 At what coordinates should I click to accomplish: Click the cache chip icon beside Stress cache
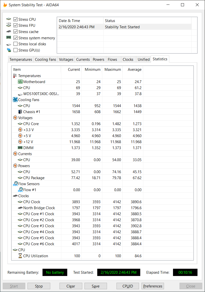pyautogui.click(x=8, y=32)
